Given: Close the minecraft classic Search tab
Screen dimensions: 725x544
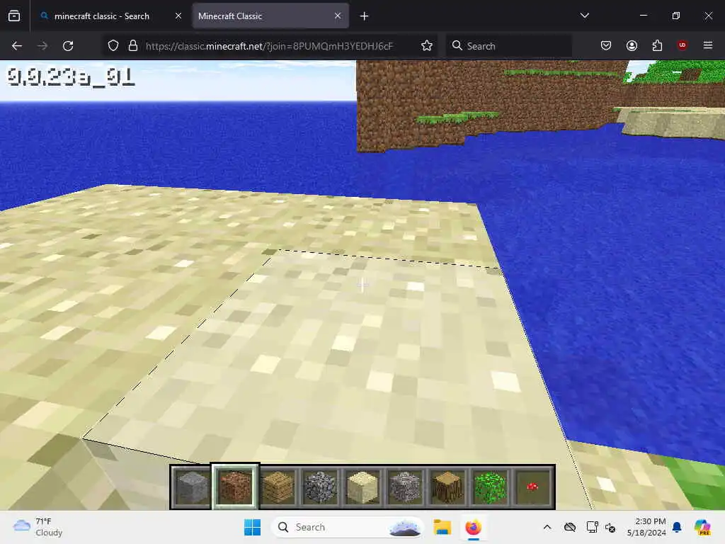Looking at the screenshot, I should pos(178,16).
